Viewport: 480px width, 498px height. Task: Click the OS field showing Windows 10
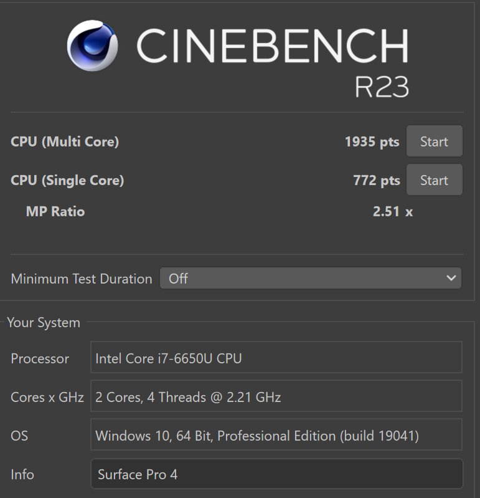click(276, 435)
